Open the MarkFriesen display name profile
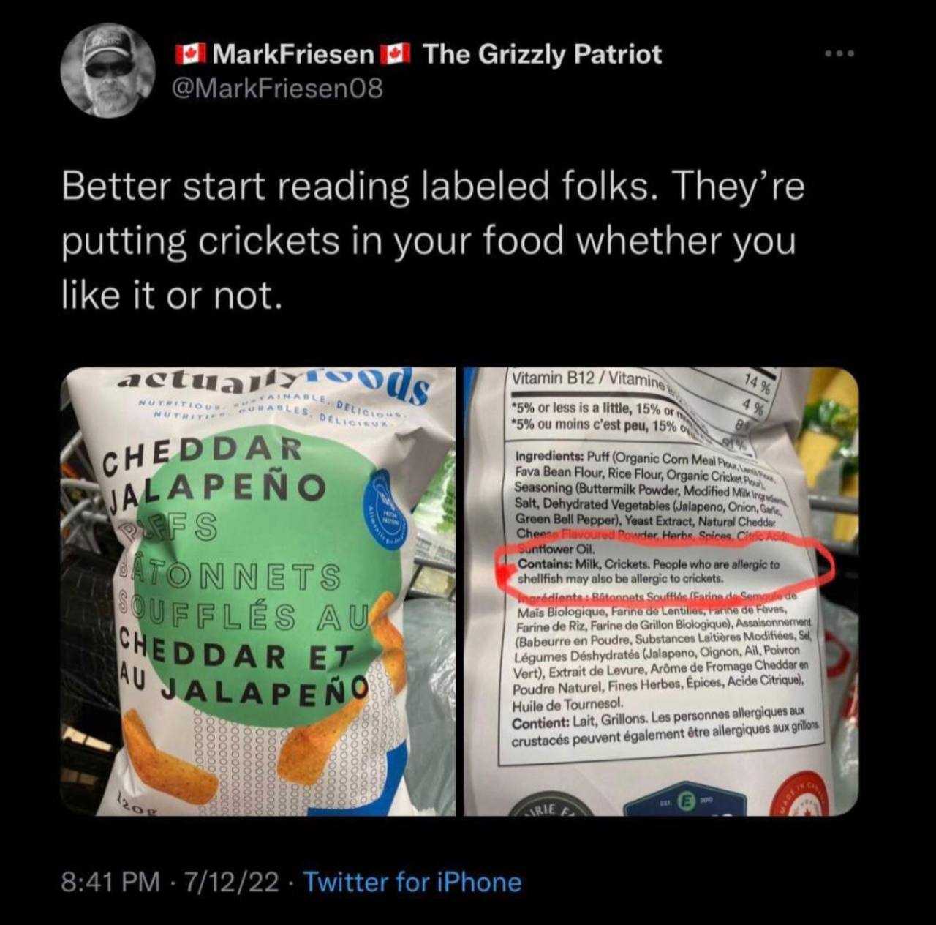Viewport: 936px width, 925px height. tap(294, 55)
